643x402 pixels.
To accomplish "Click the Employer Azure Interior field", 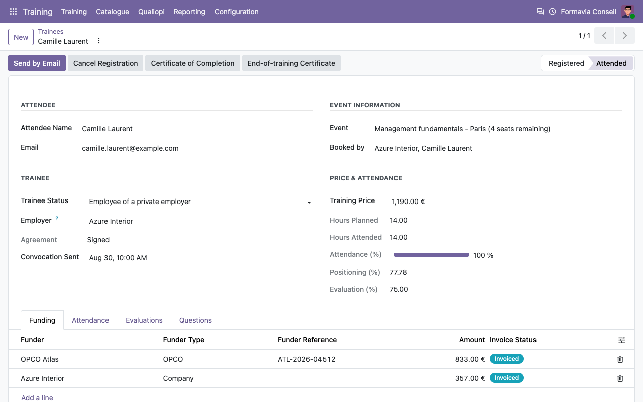I will pos(200,221).
